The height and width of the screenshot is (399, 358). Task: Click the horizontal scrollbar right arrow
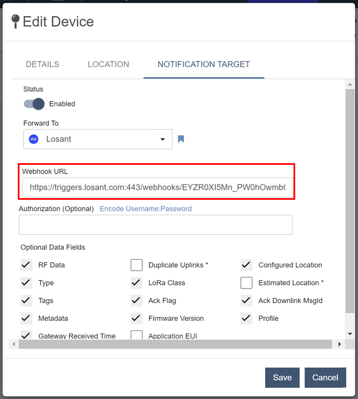(x=340, y=344)
